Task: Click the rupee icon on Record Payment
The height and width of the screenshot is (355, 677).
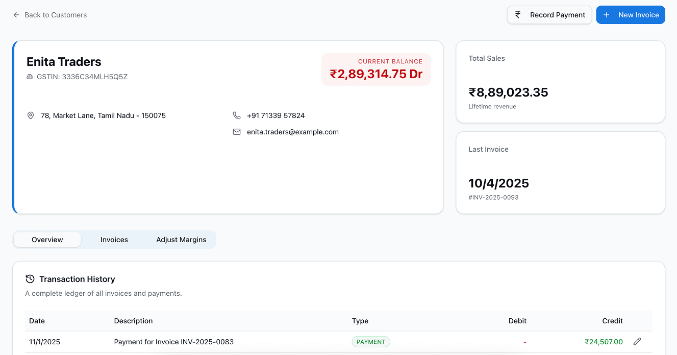Action: (518, 15)
